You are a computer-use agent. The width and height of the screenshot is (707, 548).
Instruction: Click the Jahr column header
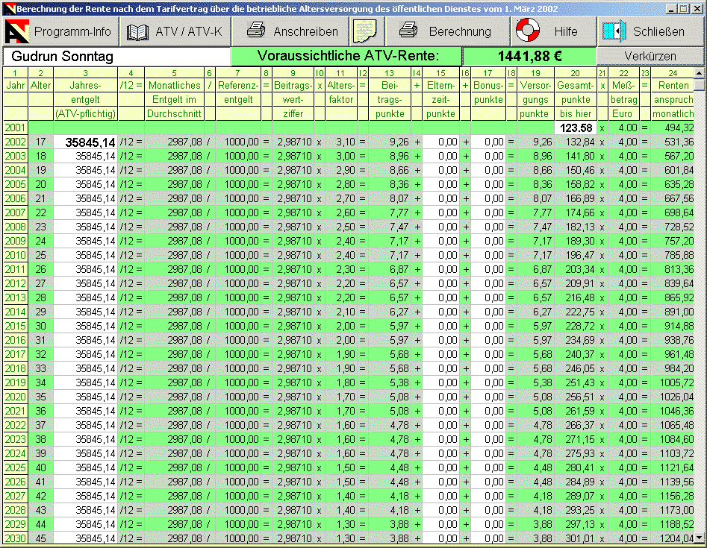(x=16, y=86)
